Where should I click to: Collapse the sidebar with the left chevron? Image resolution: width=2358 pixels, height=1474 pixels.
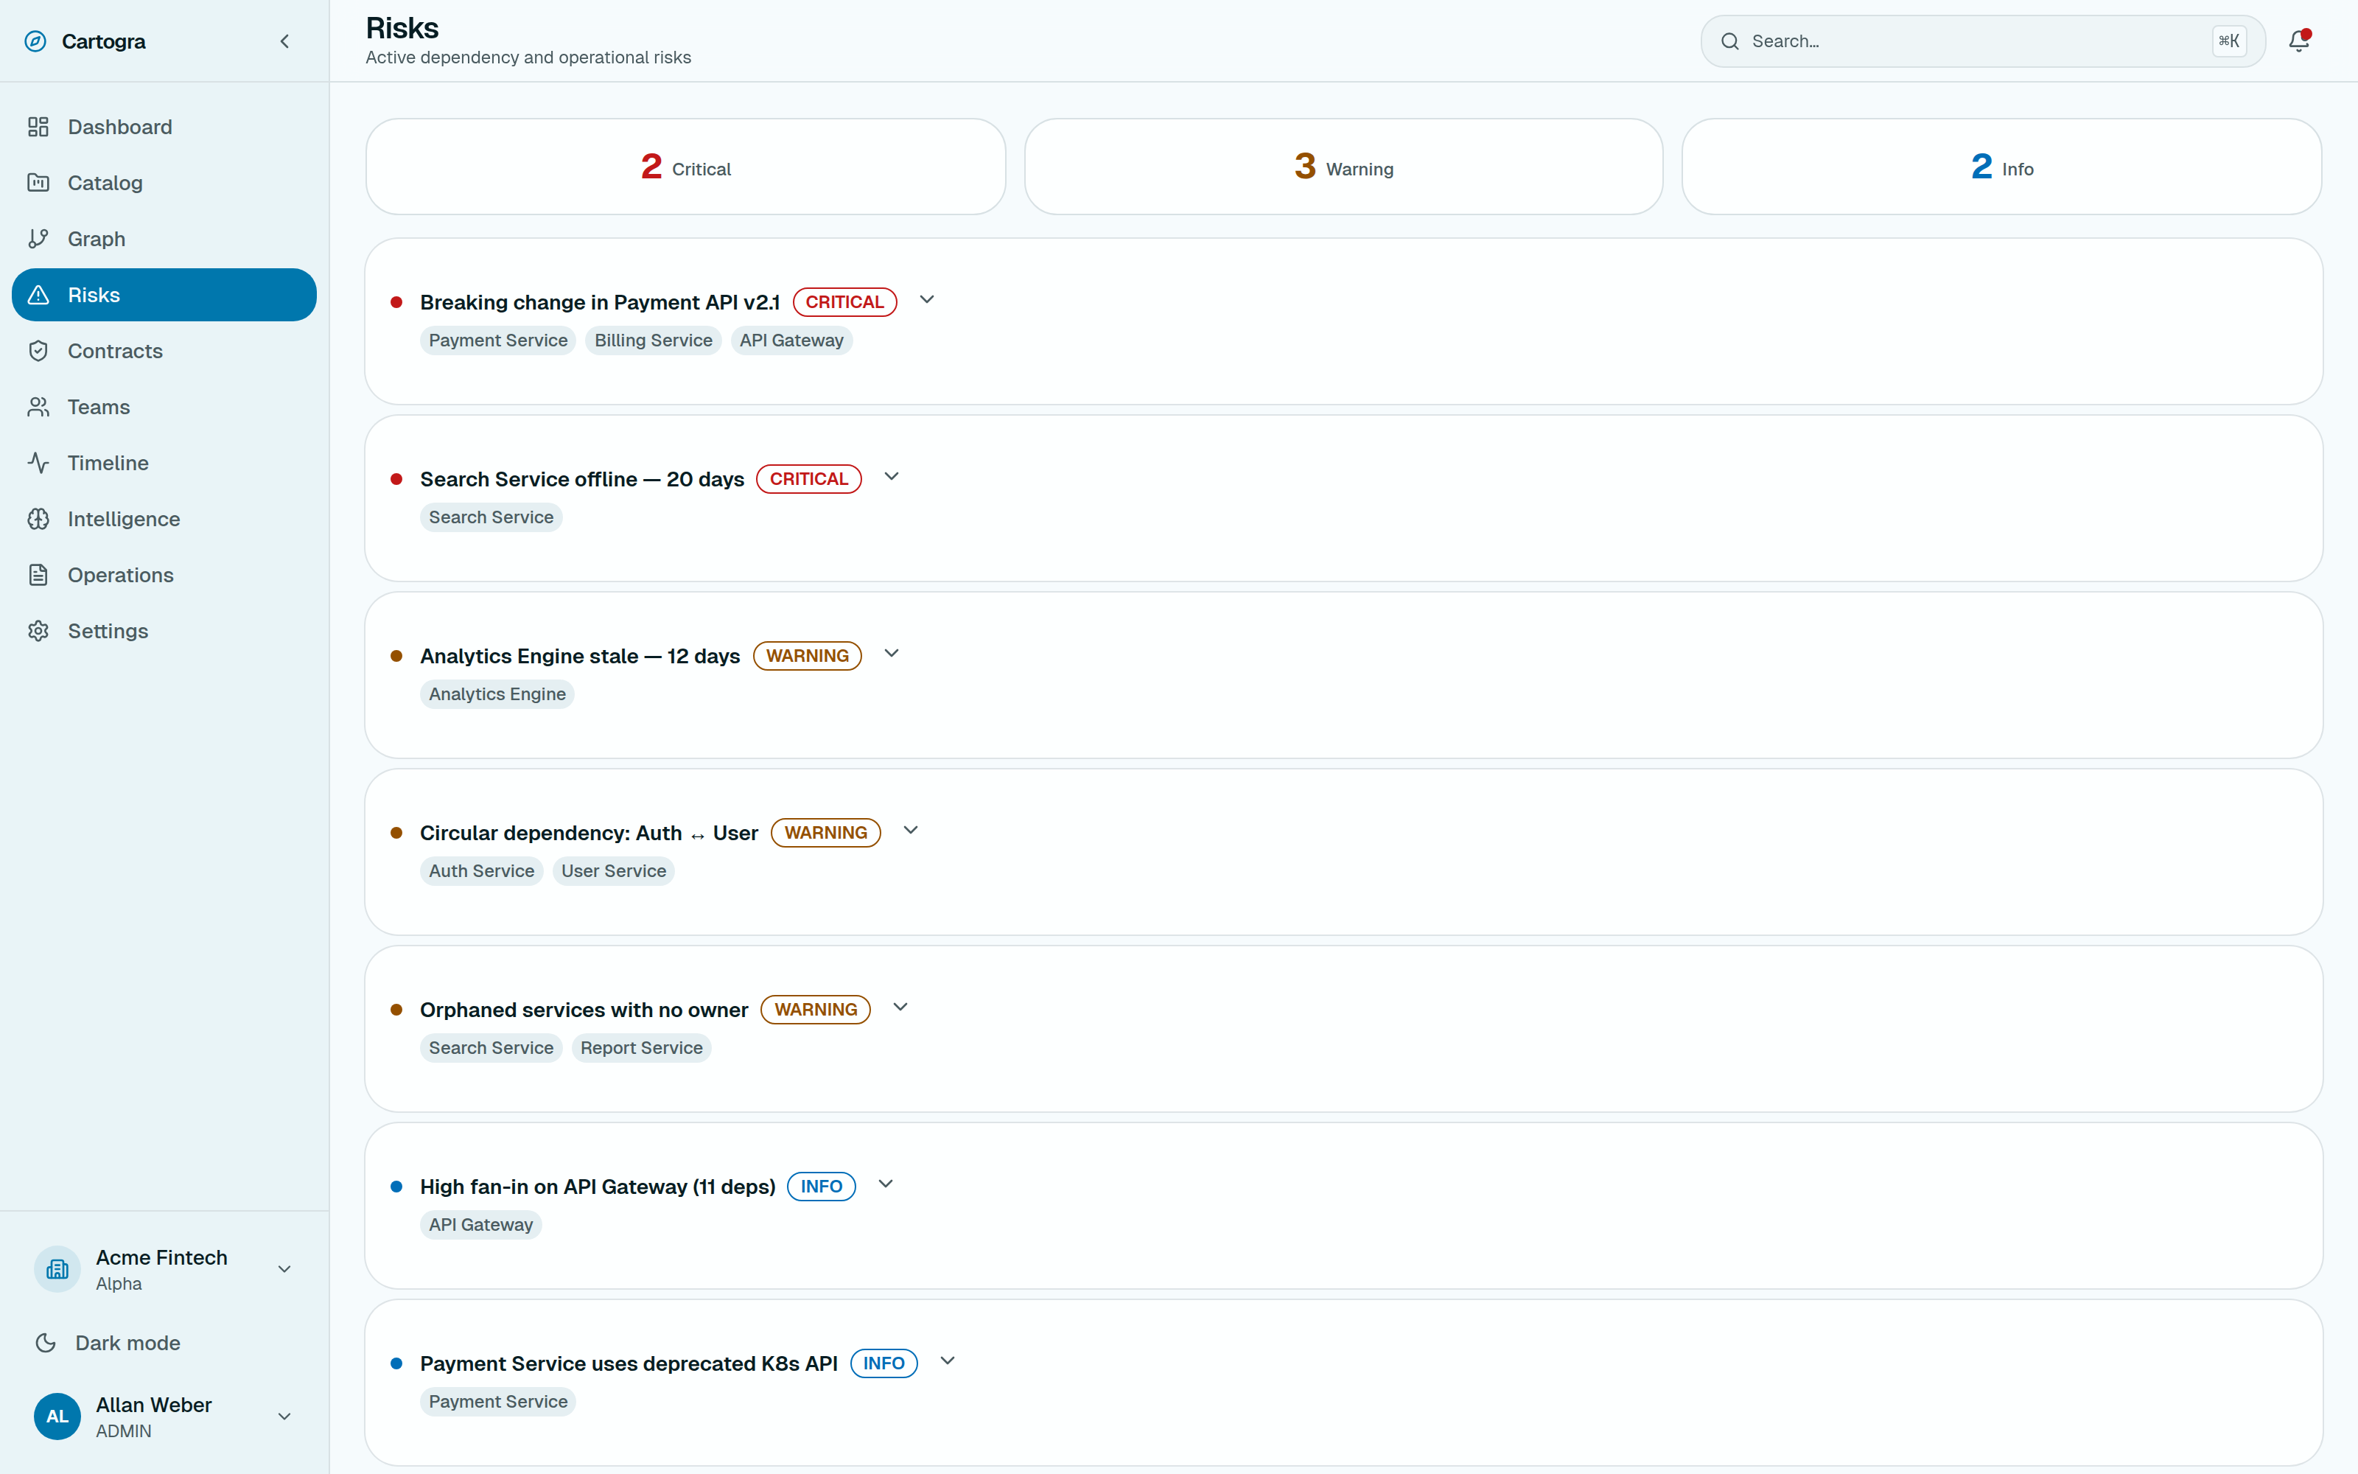284,41
